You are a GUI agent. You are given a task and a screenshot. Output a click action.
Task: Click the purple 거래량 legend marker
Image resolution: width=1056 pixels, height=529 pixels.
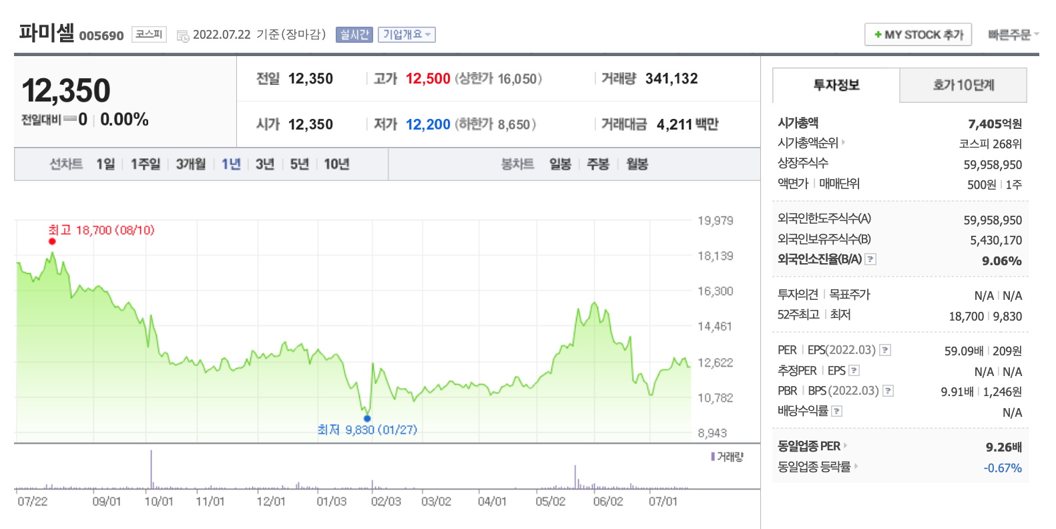tap(712, 457)
